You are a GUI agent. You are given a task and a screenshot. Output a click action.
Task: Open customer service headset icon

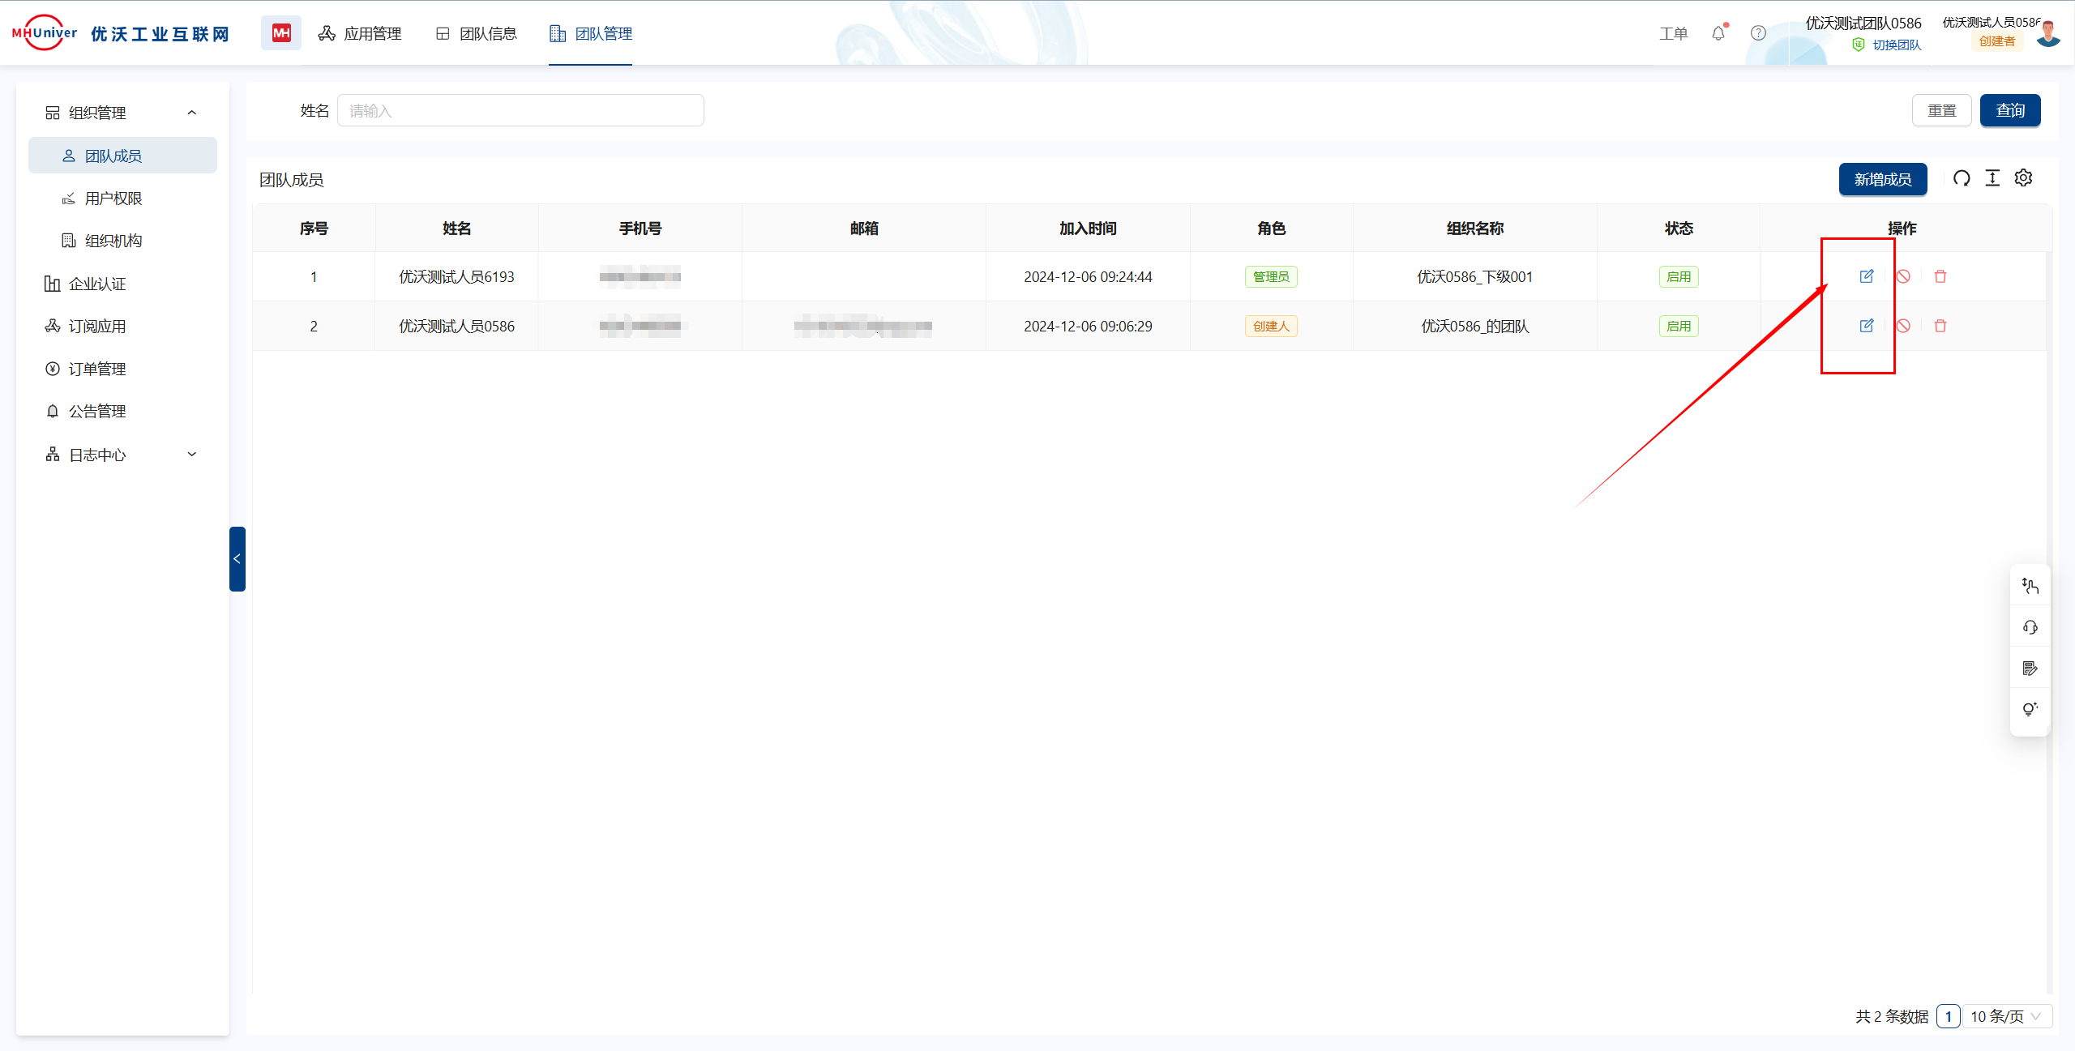[2030, 627]
